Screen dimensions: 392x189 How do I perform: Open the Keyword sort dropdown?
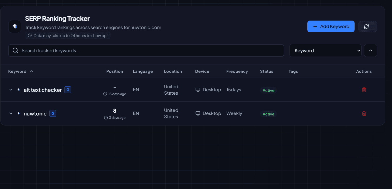click(325, 50)
